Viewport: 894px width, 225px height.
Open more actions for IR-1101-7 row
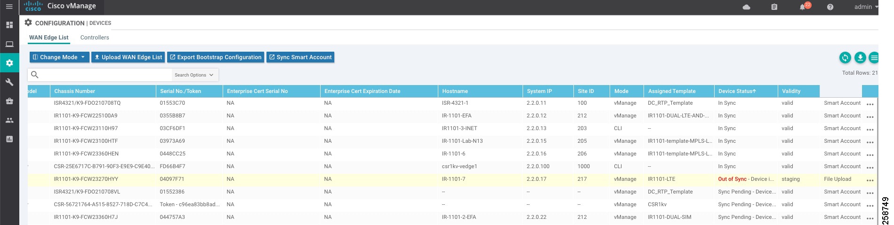[x=870, y=180]
